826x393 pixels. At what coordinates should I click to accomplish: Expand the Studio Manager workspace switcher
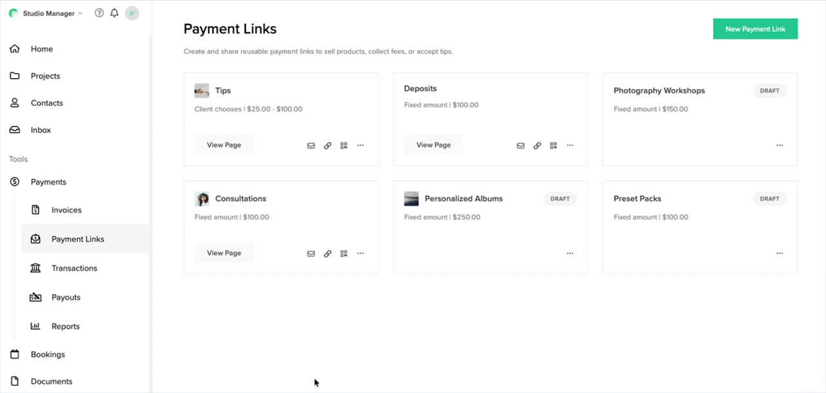45,13
